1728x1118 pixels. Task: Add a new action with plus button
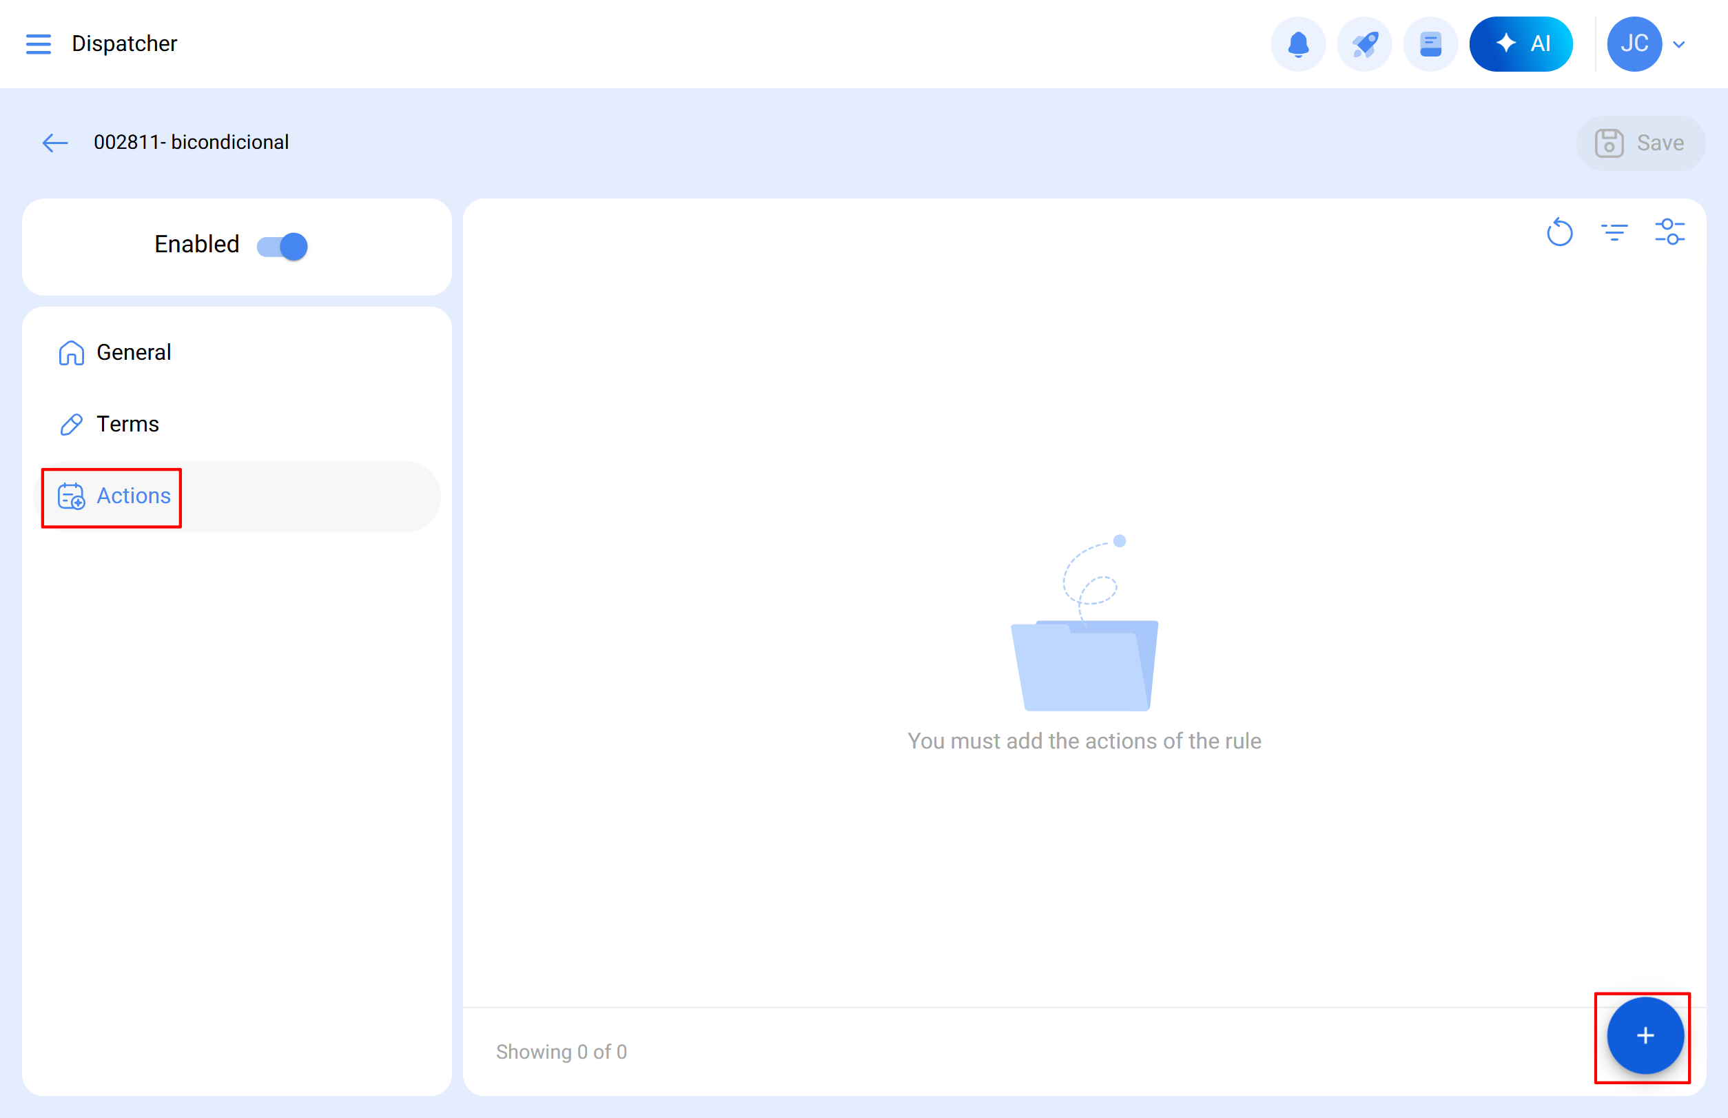(x=1645, y=1036)
